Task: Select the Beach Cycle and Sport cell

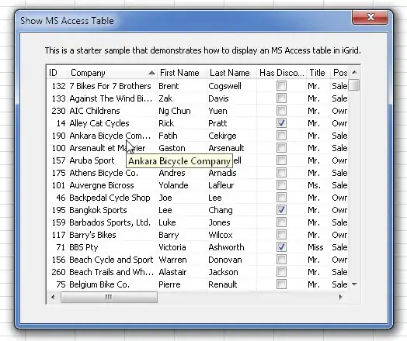Action: [113, 260]
